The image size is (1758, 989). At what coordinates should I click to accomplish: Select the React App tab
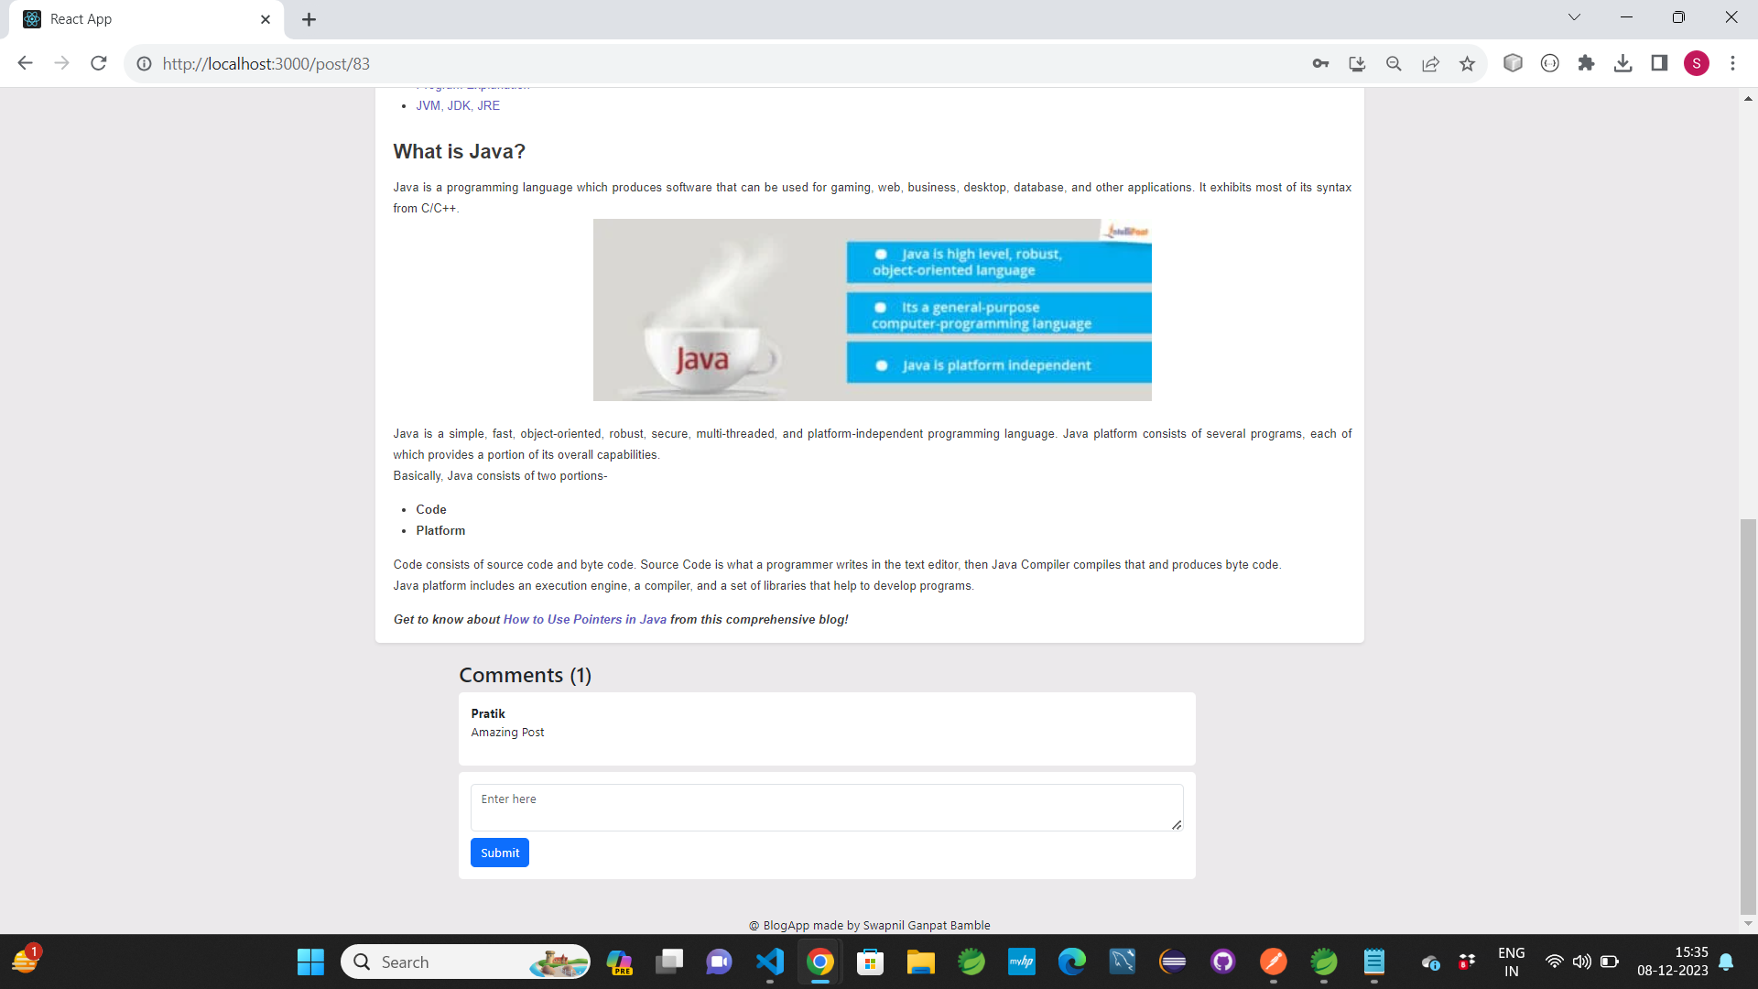(x=137, y=19)
